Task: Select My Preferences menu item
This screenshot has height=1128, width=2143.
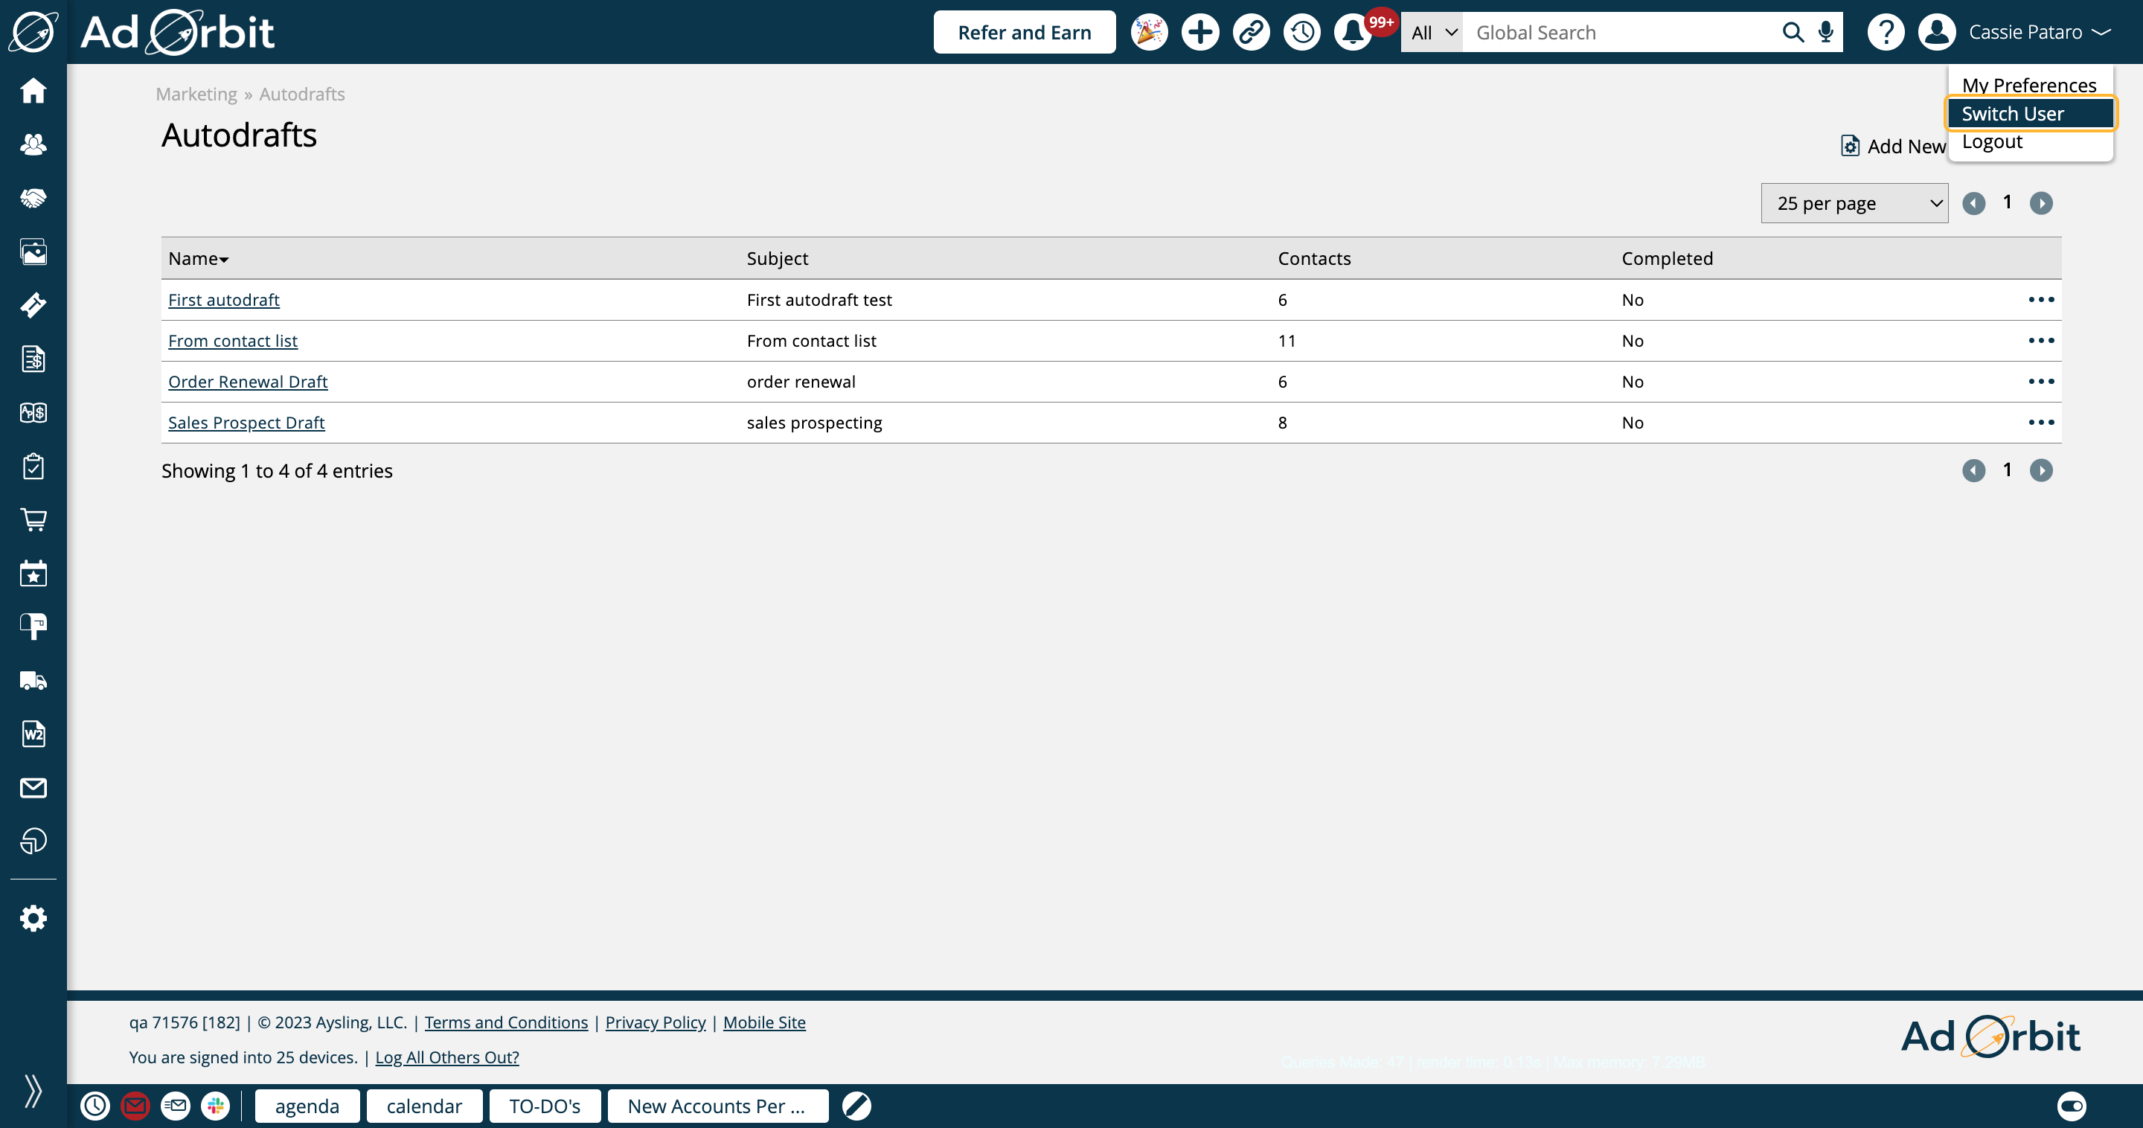Action: point(2028,85)
